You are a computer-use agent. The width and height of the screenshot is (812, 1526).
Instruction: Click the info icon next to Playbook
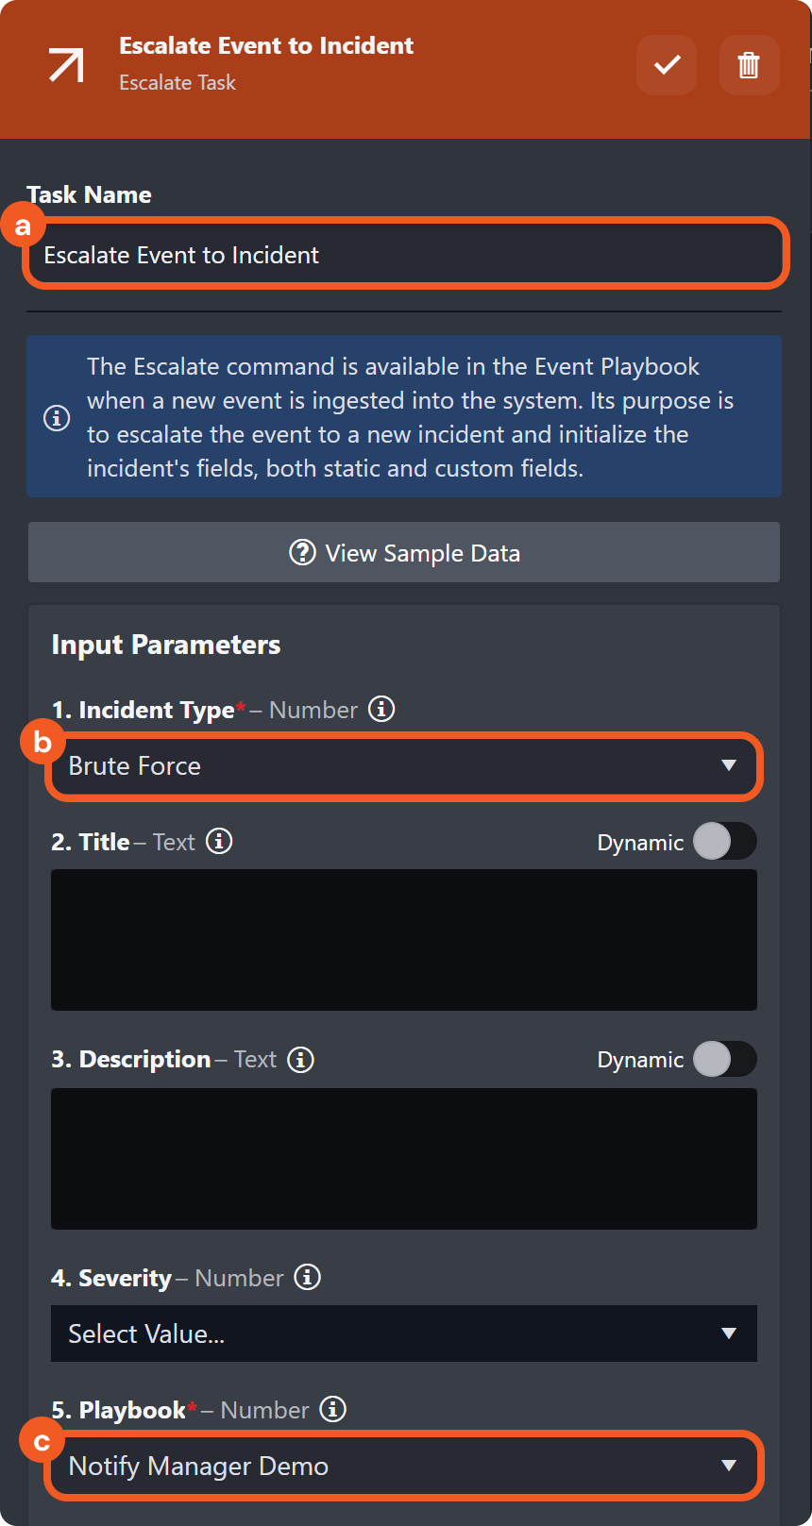332,1410
